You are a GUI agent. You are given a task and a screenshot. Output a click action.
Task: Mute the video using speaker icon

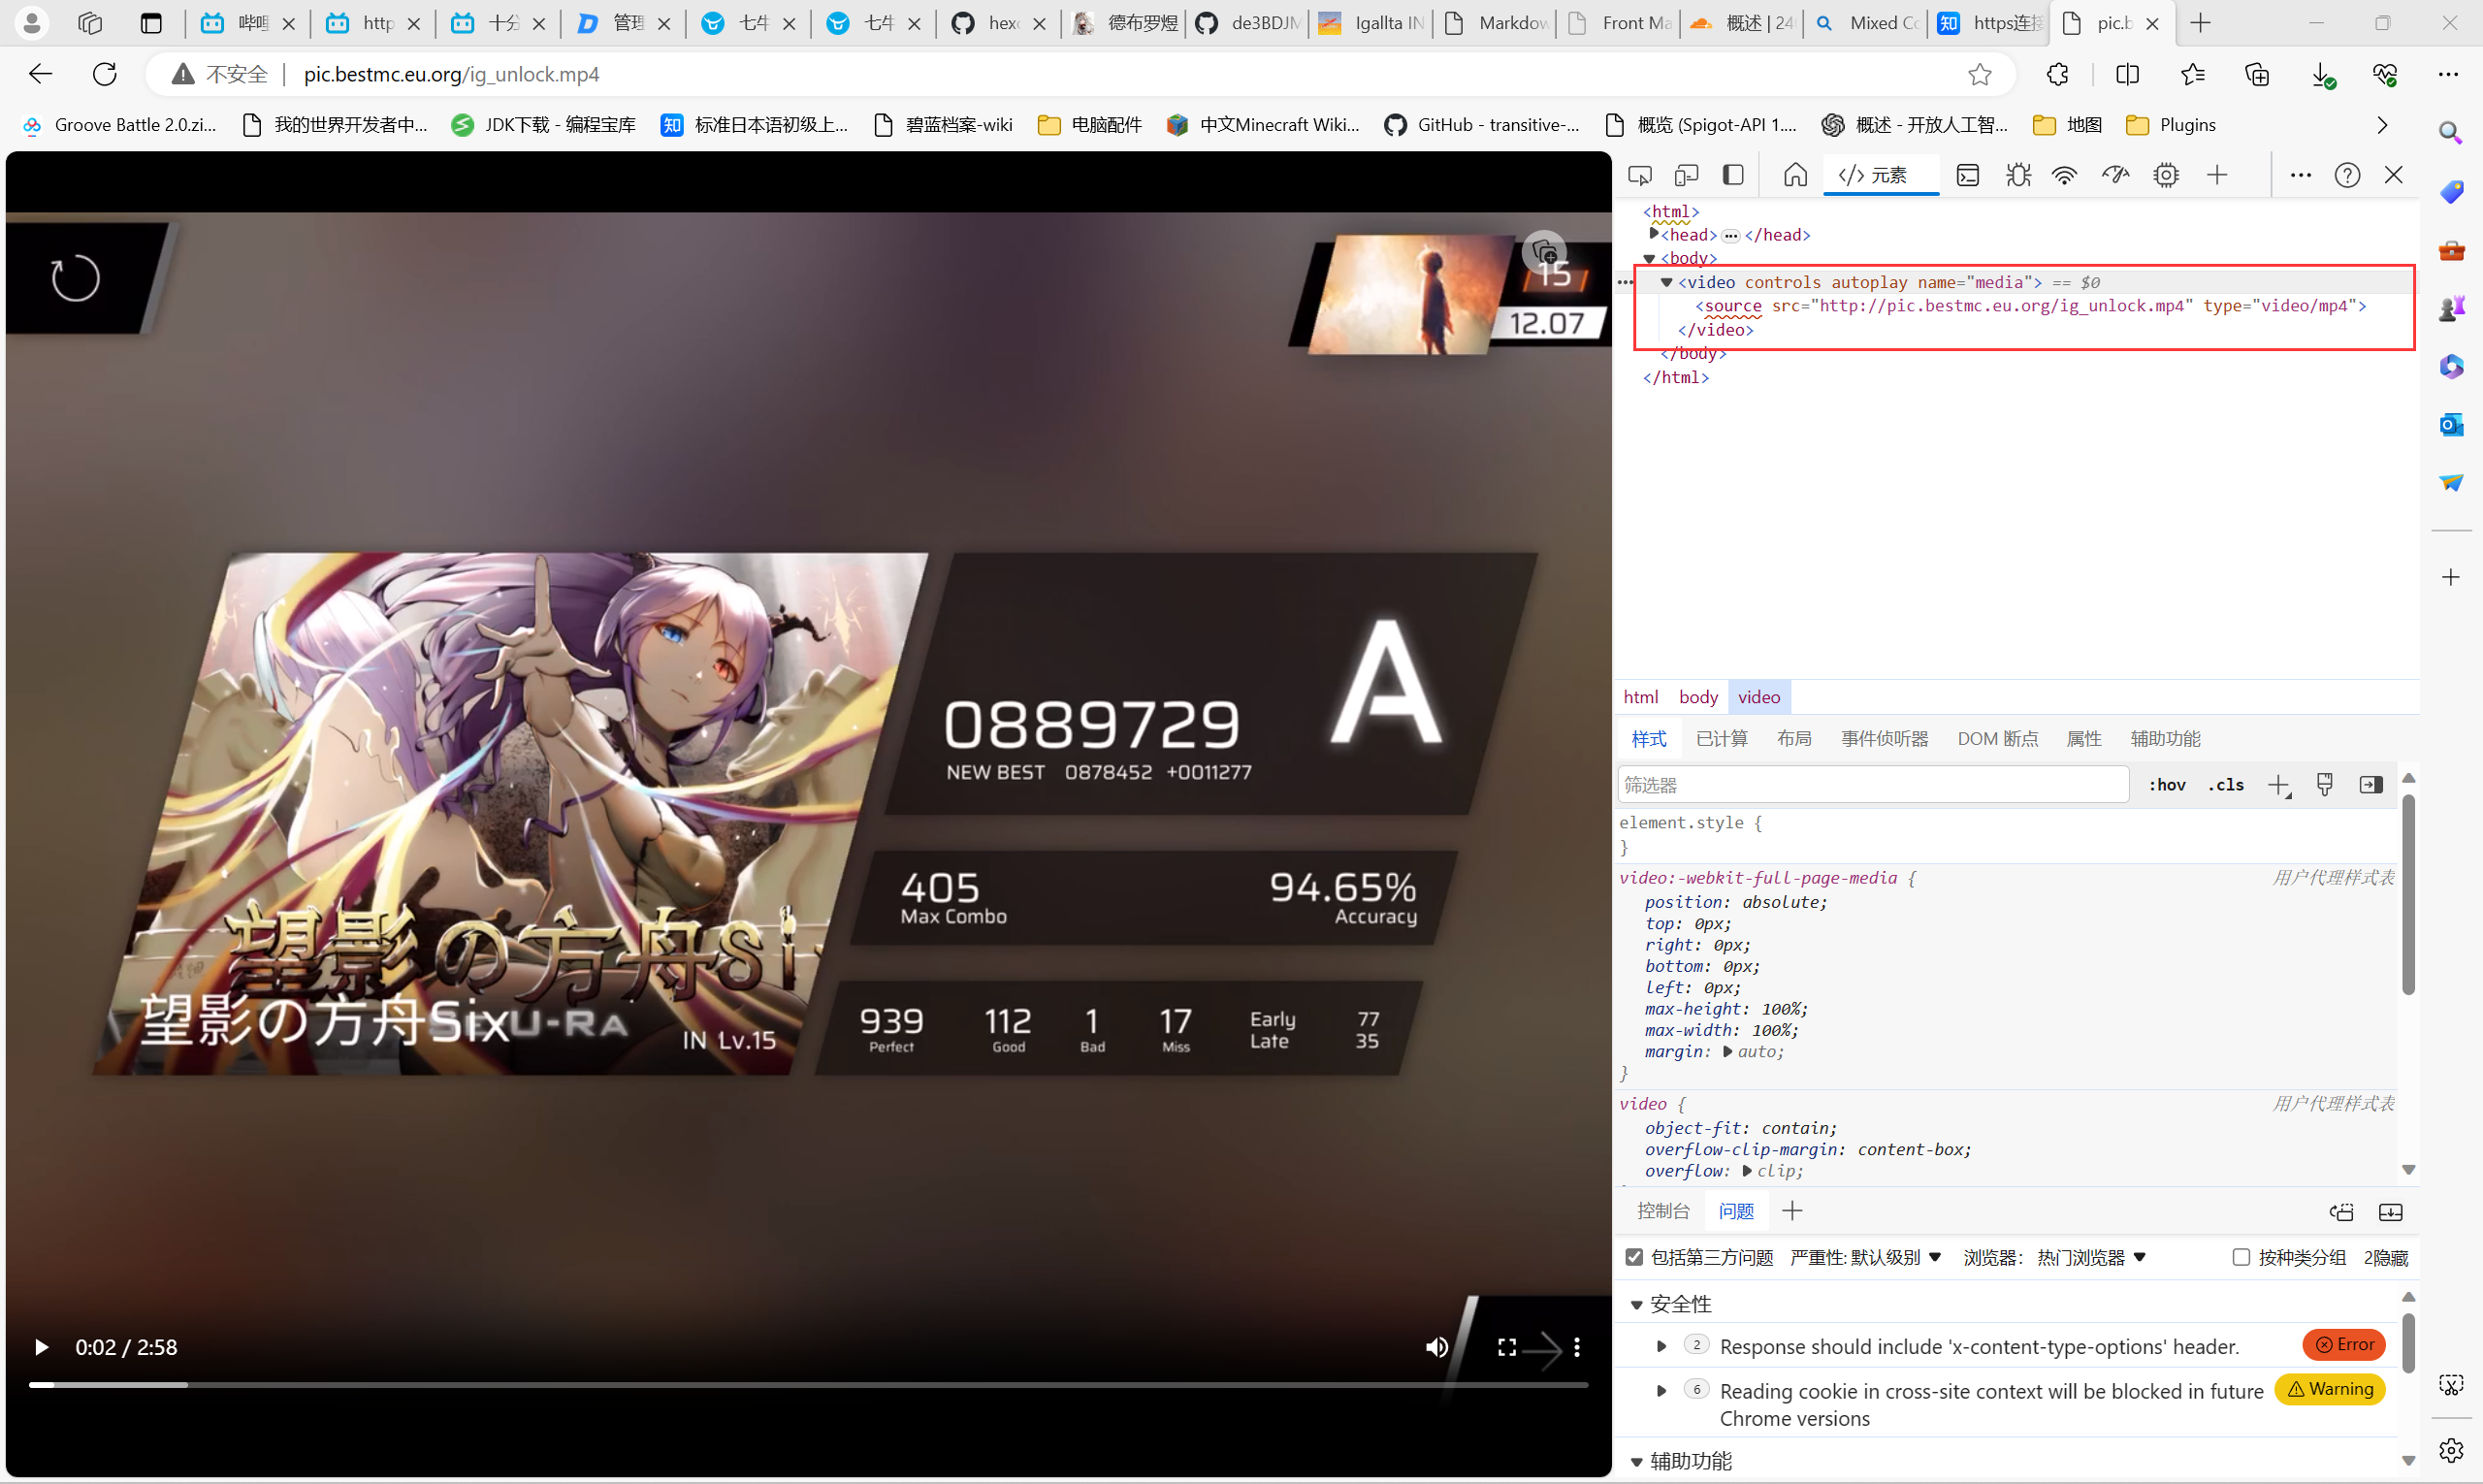click(1436, 1347)
